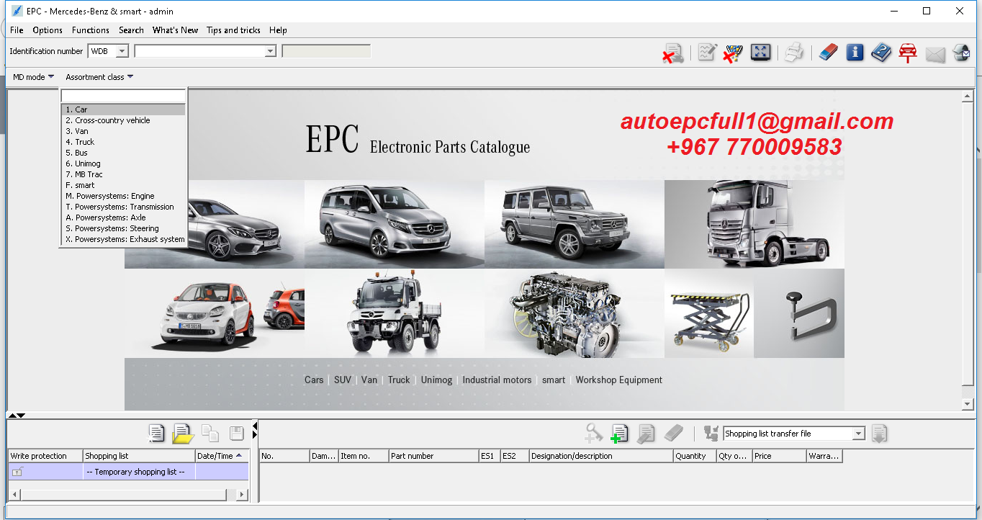Click the shopping list horizontal scrollbar left arrow

(14, 495)
